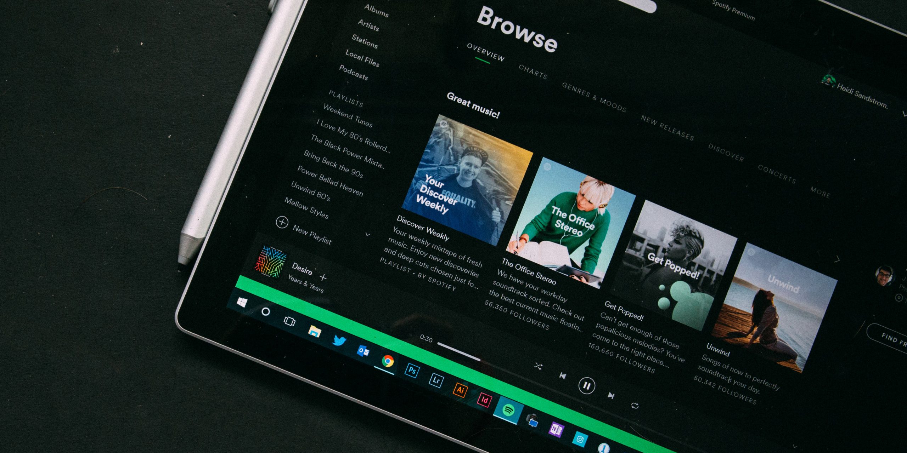Switch to the Charts tab

[533, 71]
